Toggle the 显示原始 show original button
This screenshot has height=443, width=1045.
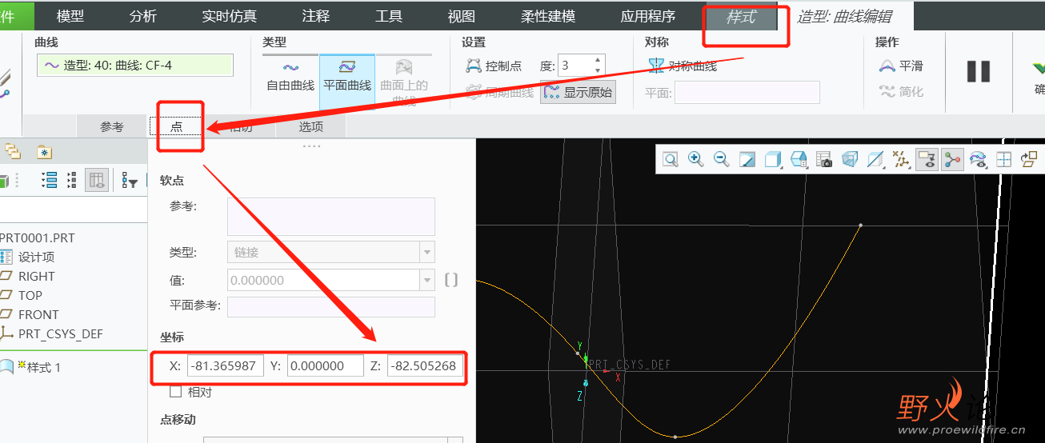(x=578, y=92)
